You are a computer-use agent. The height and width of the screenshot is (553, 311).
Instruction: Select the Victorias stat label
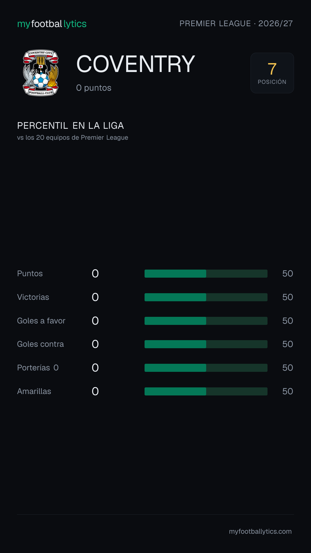click(33, 297)
